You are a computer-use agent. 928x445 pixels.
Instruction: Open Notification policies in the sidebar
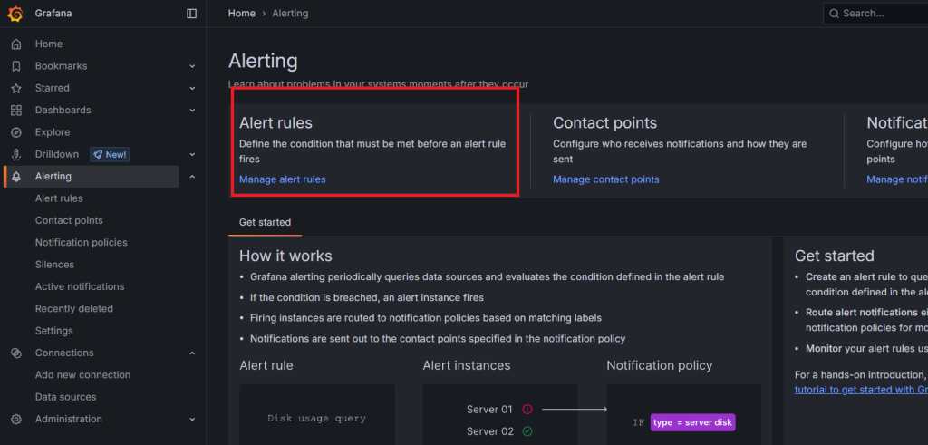(x=81, y=243)
